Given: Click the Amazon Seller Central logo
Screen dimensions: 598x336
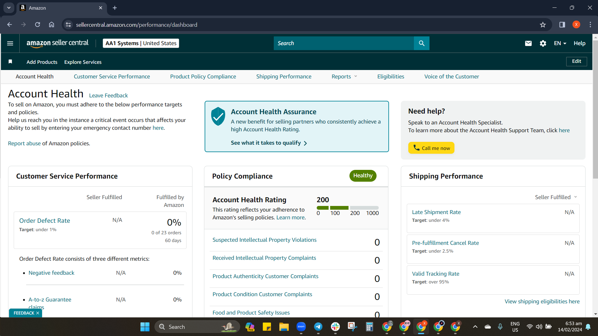Looking at the screenshot, I should pyautogui.click(x=57, y=43).
